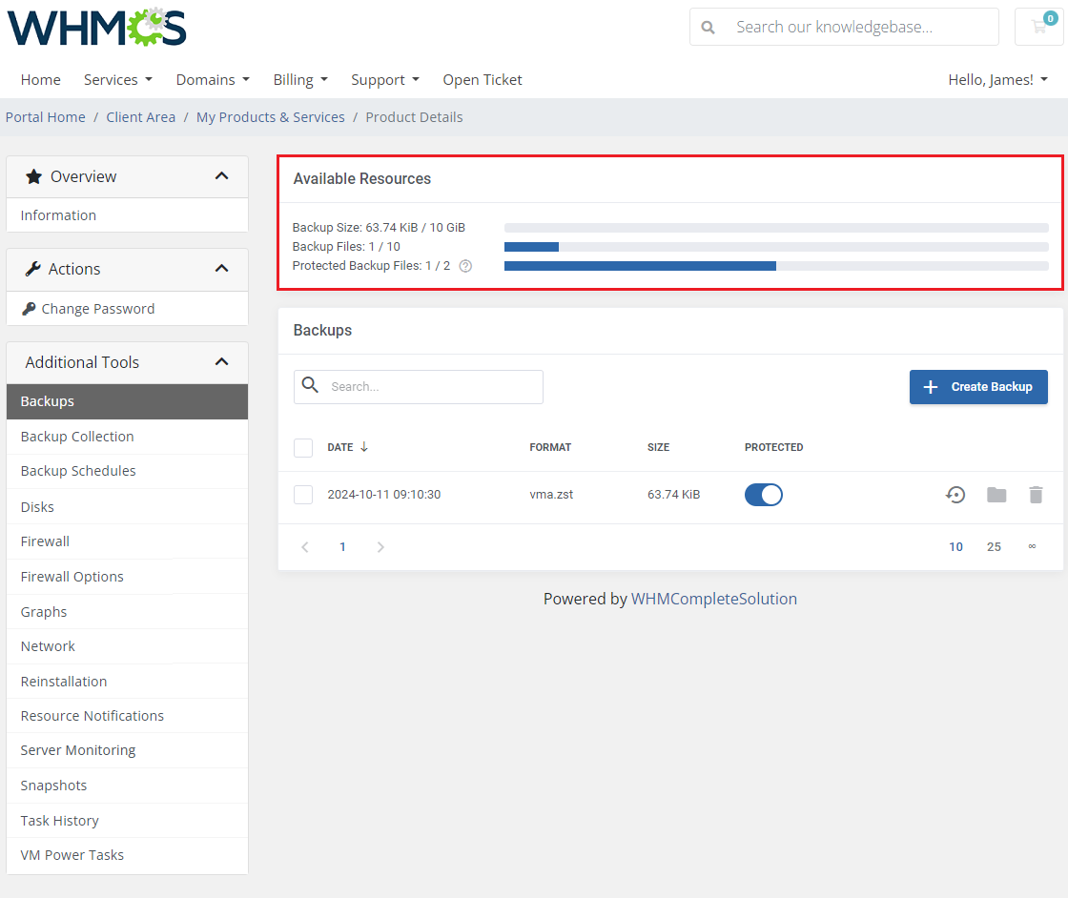
Task: Open the shopping cart icon
Action: pos(1038,28)
